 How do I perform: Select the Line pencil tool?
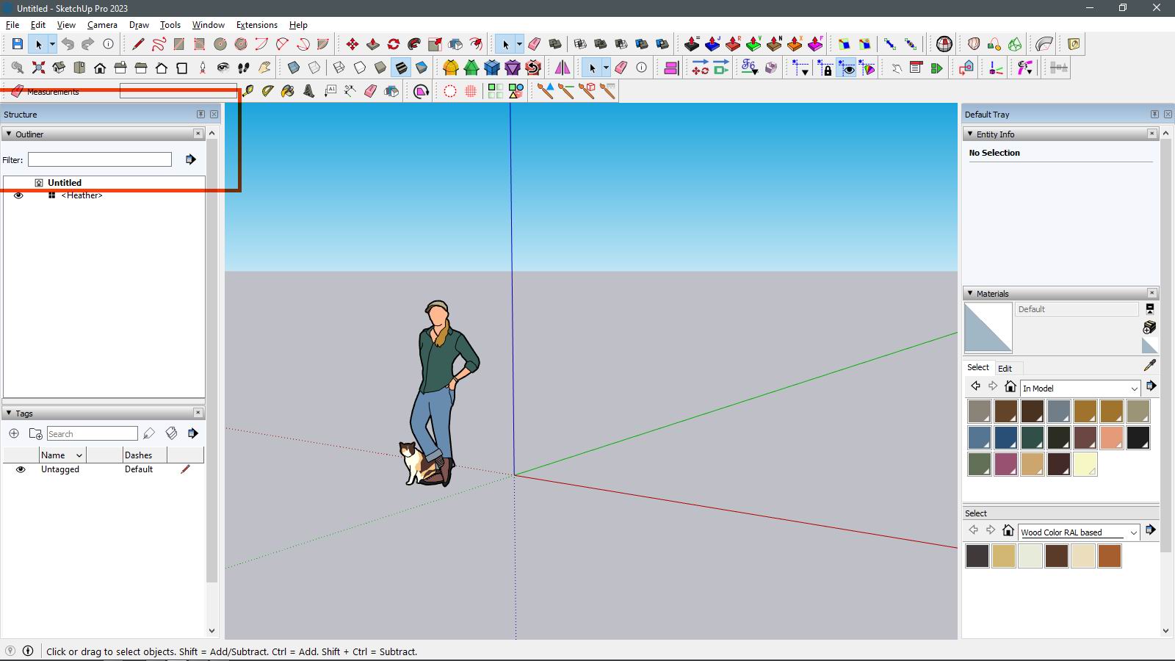point(138,44)
